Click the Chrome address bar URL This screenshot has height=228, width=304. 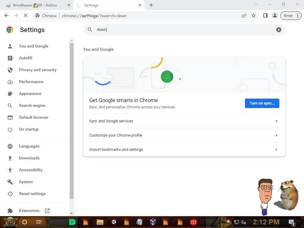94,16
